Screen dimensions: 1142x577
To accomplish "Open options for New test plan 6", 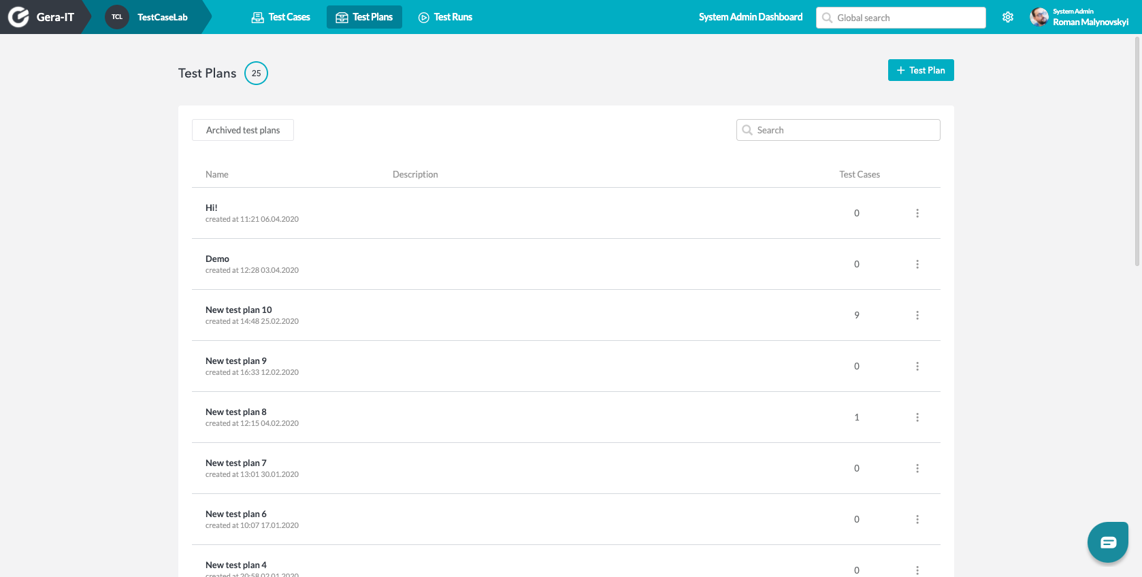I will coord(917,519).
